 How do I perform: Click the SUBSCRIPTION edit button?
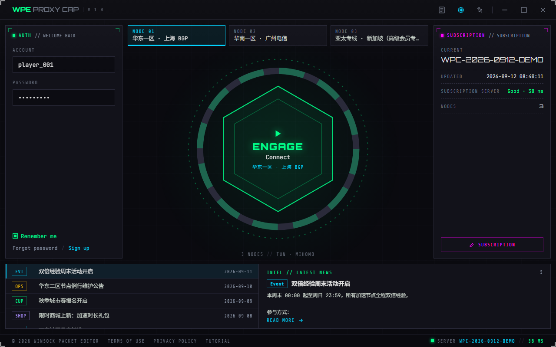coord(492,245)
